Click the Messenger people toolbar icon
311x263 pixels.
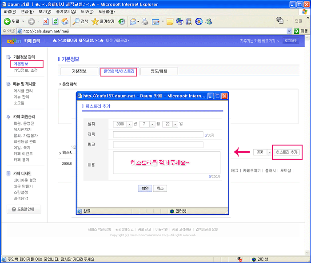point(209,21)
